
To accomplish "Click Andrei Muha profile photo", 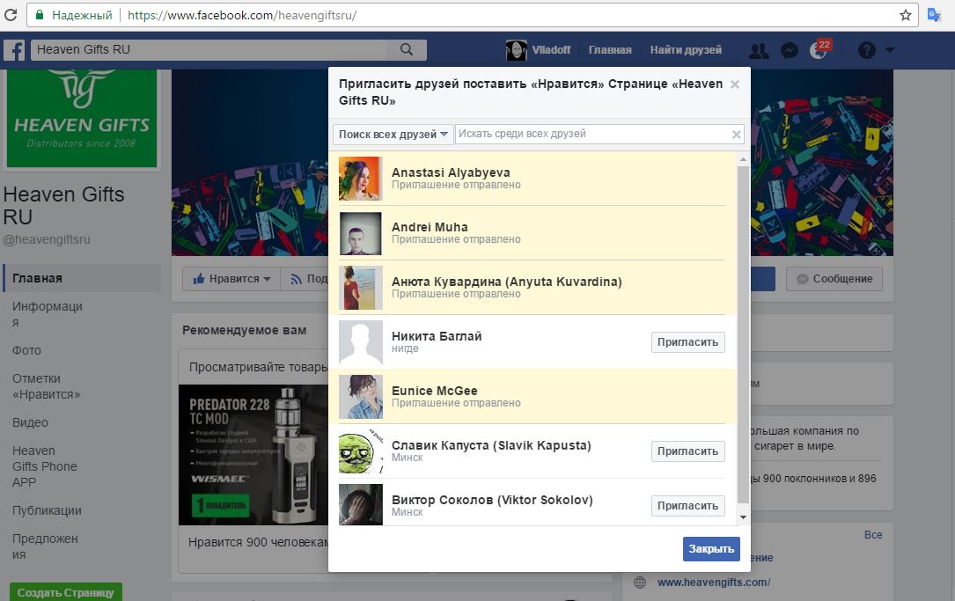I will pyautogui.click(x=361, y=233).
